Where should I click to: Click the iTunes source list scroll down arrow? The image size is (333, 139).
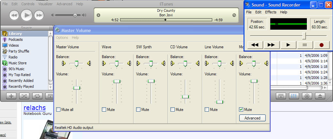click(x=50, y=87)
